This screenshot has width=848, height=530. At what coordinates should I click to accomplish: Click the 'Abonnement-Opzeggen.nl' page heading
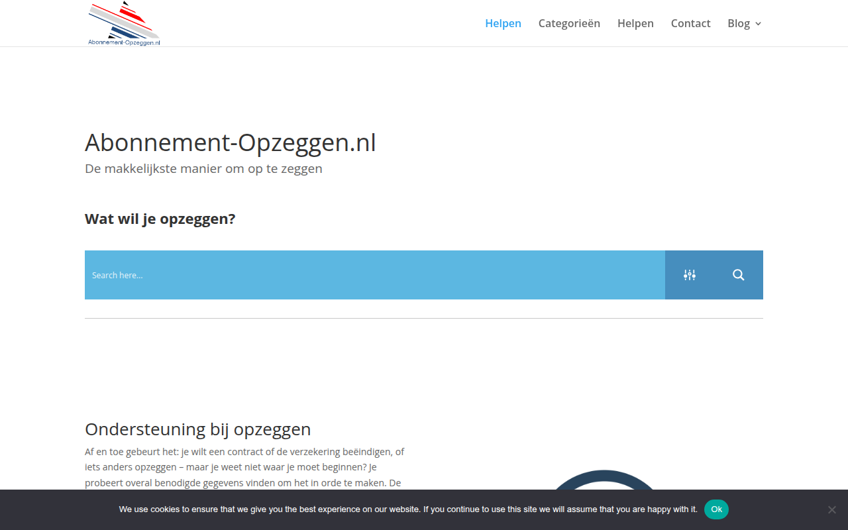(231, 143)
